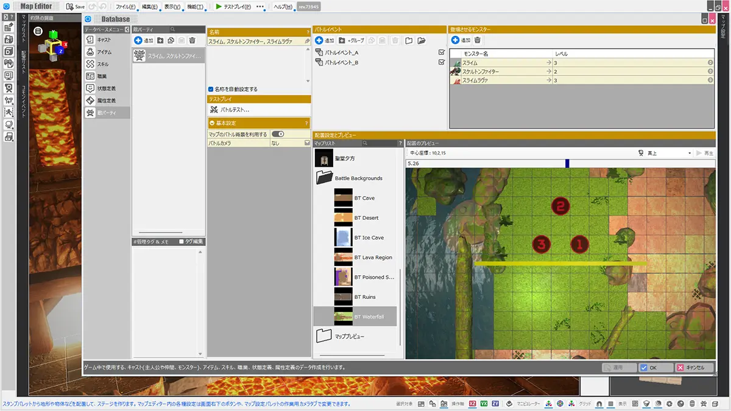Select the XZ operation axis icon

click(x=472, y=404)
